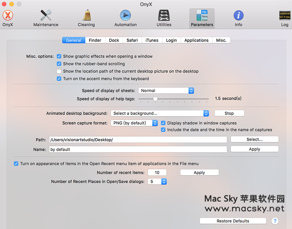Image resolution: width=292 pixels, height=229 pixels.
Task: Click the Cleaning broom icon
Action: 87,15
